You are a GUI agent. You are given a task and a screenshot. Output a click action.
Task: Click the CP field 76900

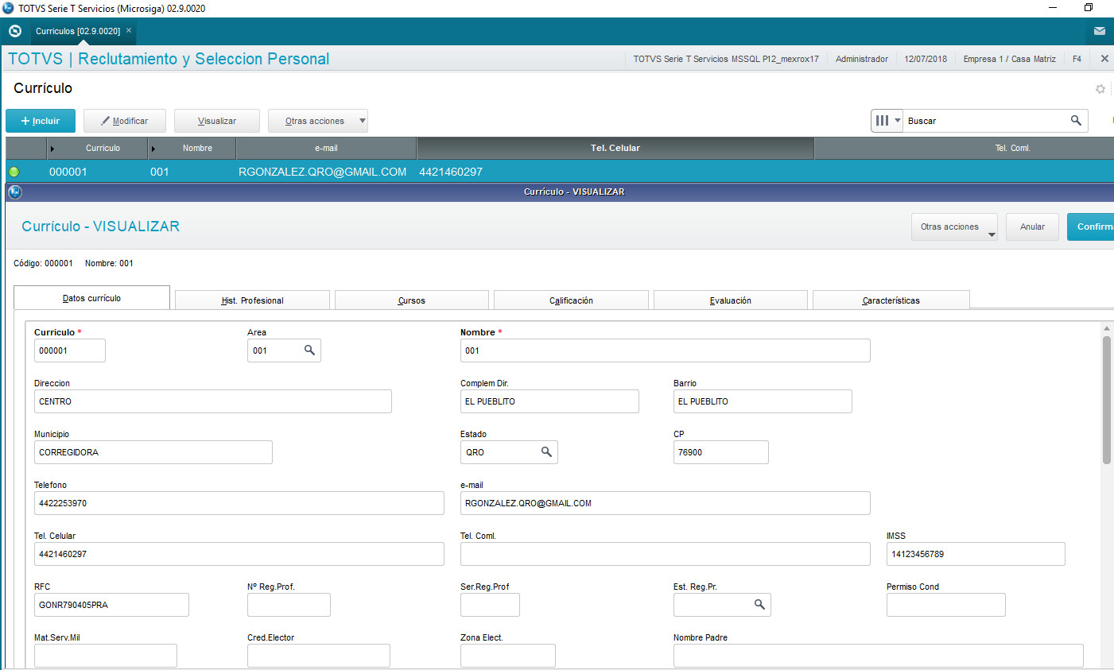click(721, 452)
